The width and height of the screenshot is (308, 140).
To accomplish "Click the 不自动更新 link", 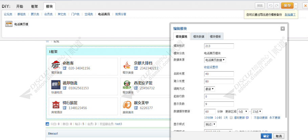I will coord(261,118).
